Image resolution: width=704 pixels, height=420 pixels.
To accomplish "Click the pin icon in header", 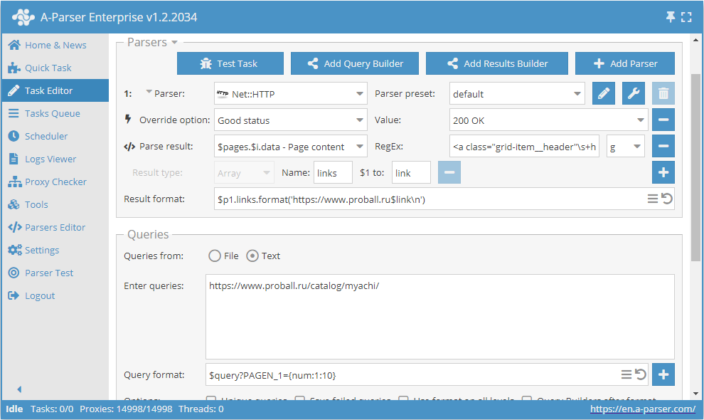I will point(670,16).
